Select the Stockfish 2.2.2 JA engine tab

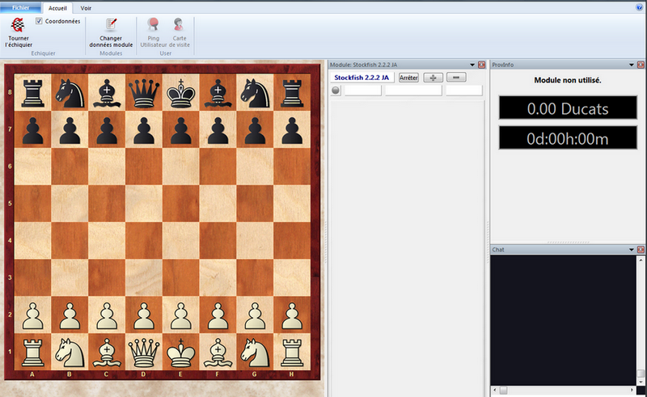(362, 78)
